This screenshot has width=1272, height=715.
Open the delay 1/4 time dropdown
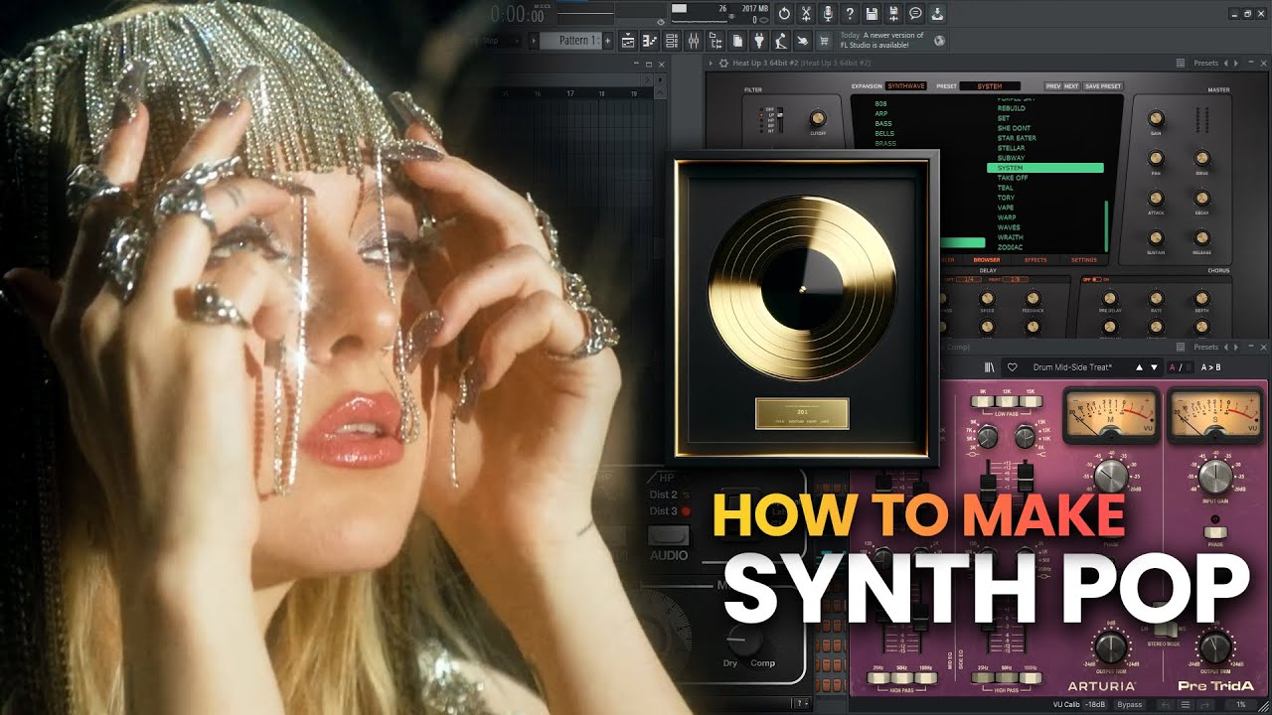[x=969, y=279]
